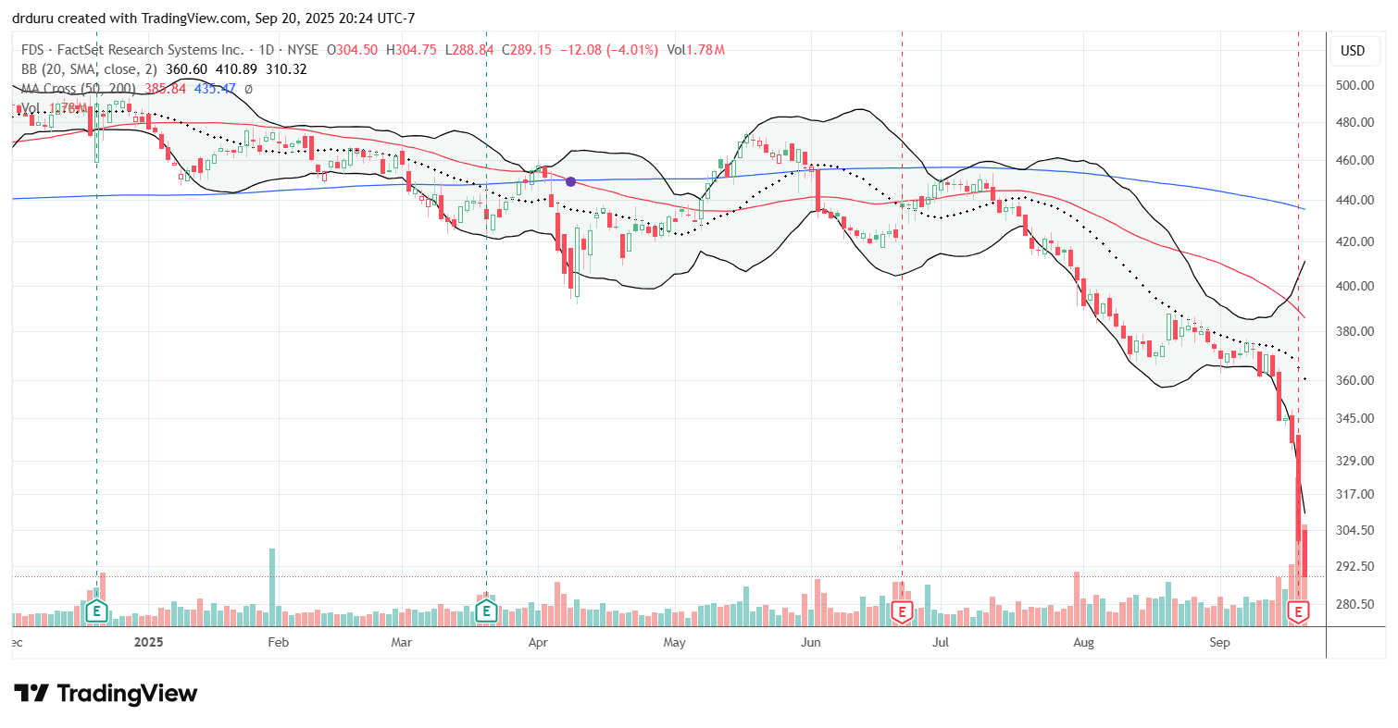Select the teal earnings "E" badge below March
Viewport: 1398px width, 728px height.
(485, 611)
